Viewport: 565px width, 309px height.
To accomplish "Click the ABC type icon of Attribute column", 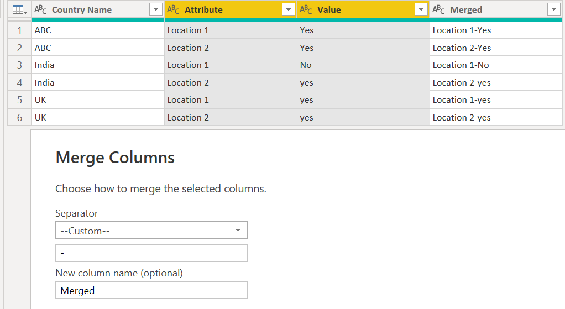I will (173, 10).
